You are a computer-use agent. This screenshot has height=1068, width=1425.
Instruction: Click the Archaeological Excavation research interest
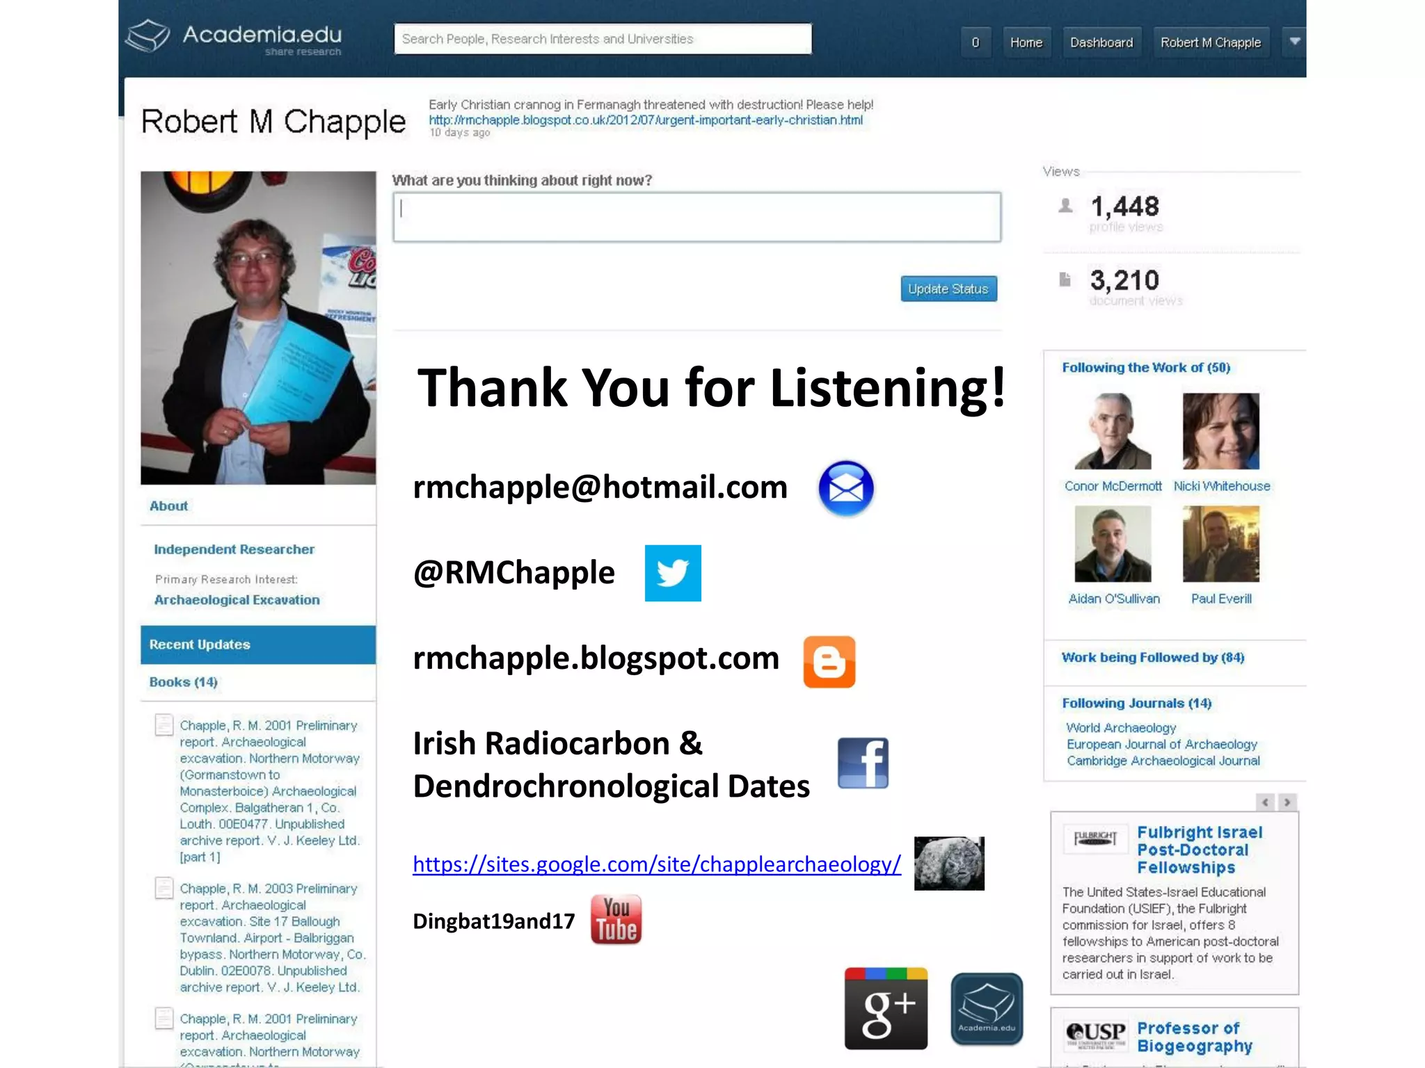click(237, 599)
